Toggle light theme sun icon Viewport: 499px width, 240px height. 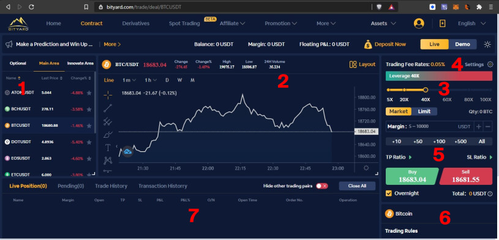(487, 44)
